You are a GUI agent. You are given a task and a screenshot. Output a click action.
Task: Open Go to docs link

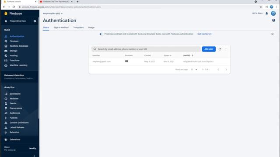(257, 13)
